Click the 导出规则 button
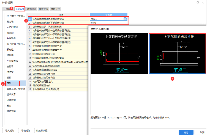This screenshot has height=136, width=210. pyautogui.click(x=26, y=130)
